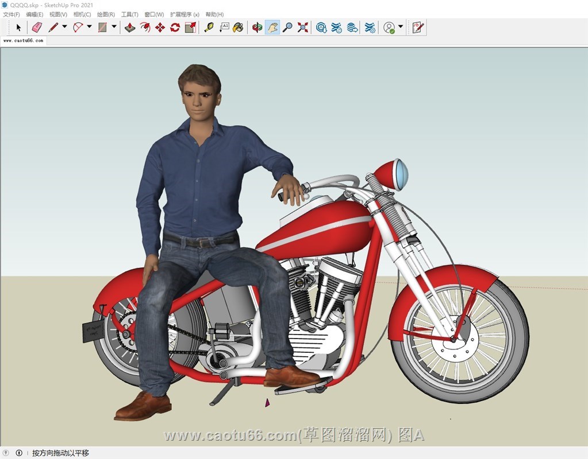Activate the Tape Measure tool
This screenshot has height=459, width=588.
pyautogui.click(x=209, y=28)
